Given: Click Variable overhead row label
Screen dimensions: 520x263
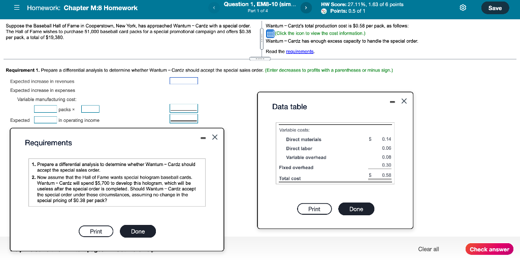Looking at the screenshot, I should (x=306, y=157).
